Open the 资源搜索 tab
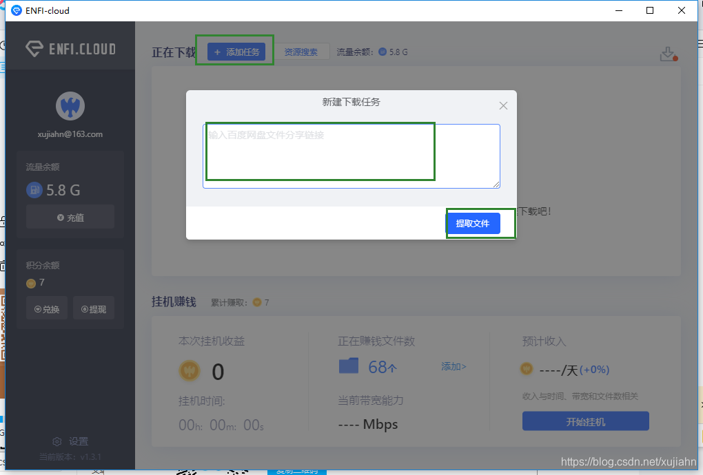 [300, 52]
